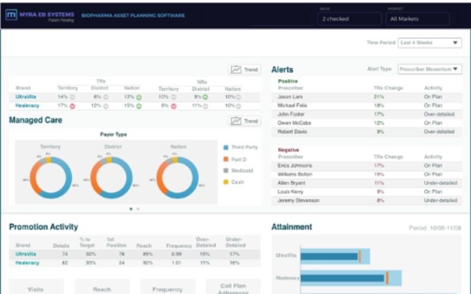Select prescriber Allen Bryant row

367,183
